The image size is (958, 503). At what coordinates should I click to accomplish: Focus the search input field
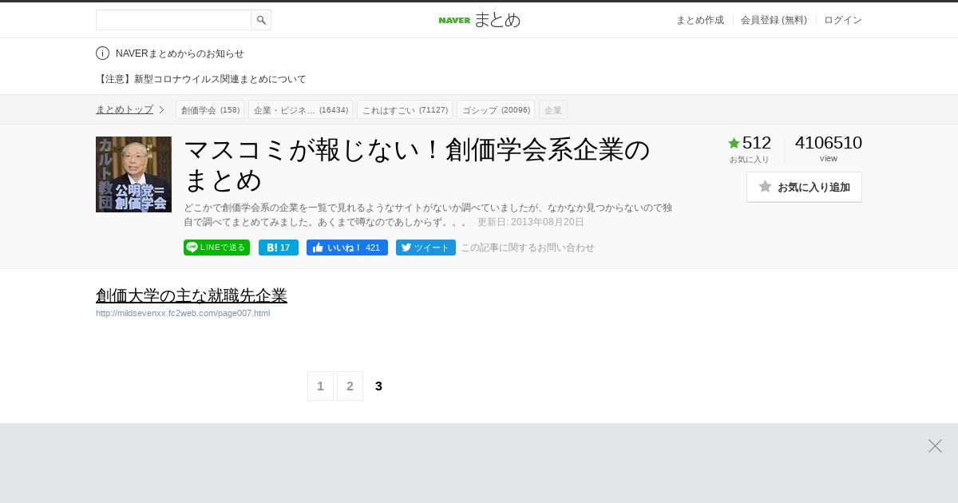pos(173,20)
